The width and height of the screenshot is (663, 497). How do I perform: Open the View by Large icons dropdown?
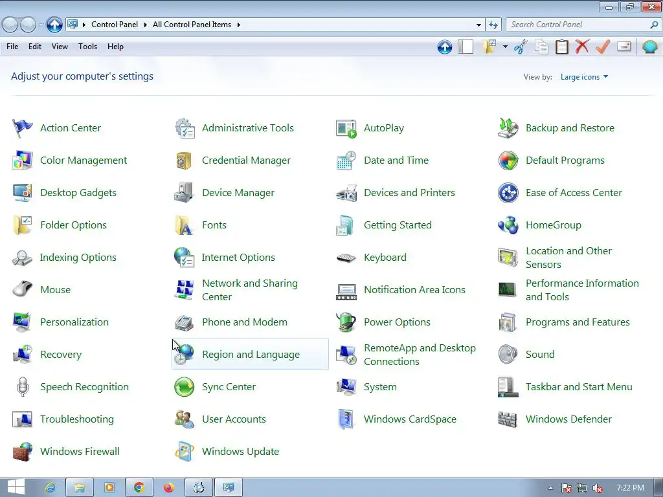coord(584,77)
